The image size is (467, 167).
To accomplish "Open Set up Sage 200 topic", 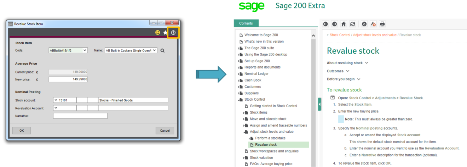I will [257, 61].
